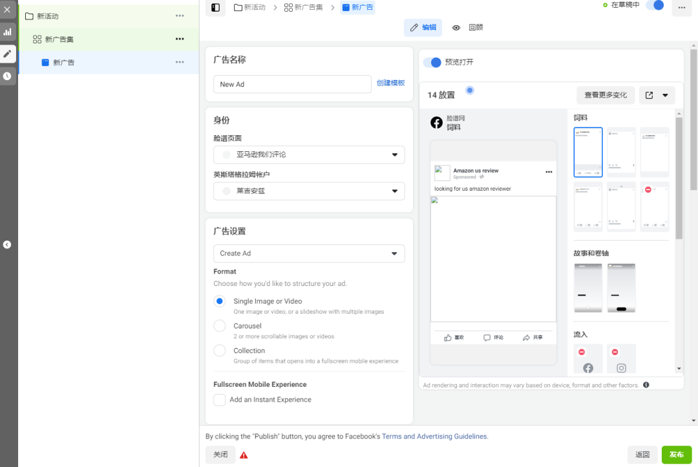Toggle the panel layout icon in breadcrumb bar
This screenshot has width=698, height=467.
point(215,8)
